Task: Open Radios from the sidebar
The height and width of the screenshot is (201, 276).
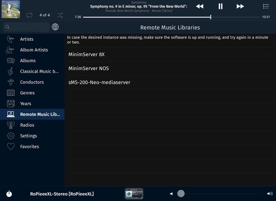Action: click(27, 125)
